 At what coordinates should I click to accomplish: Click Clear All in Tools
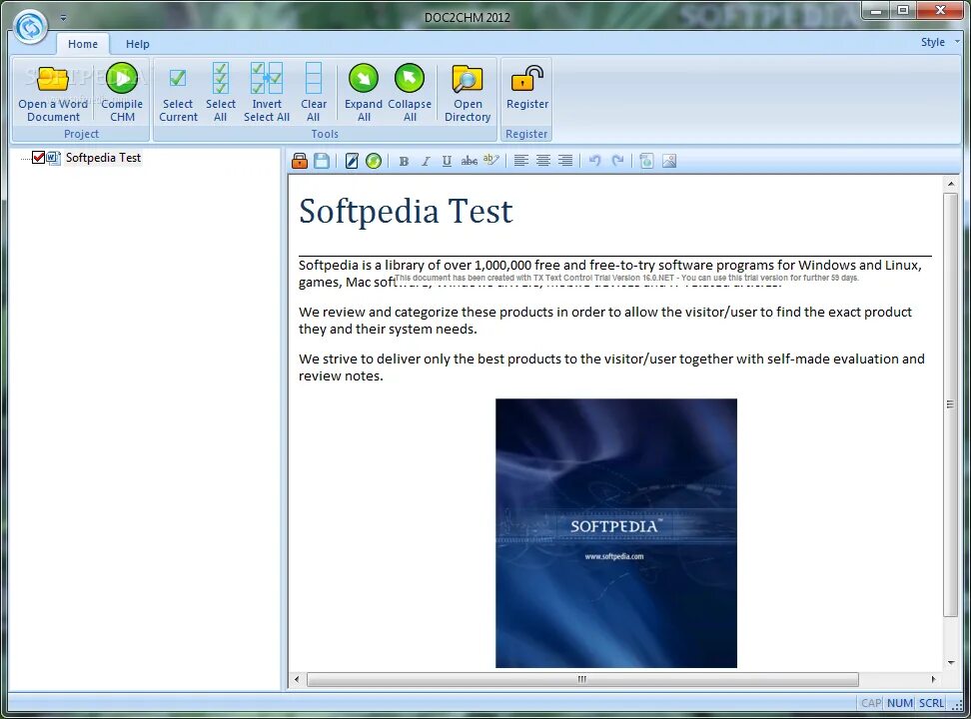coord(314,94)
